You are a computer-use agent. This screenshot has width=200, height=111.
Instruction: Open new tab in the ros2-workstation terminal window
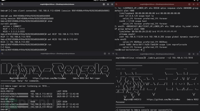pos(189,4)
